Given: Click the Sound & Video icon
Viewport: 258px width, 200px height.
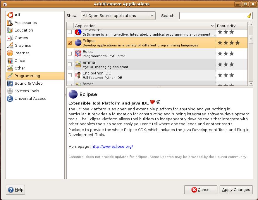Looking at the screenshot, I should [10, 84].
